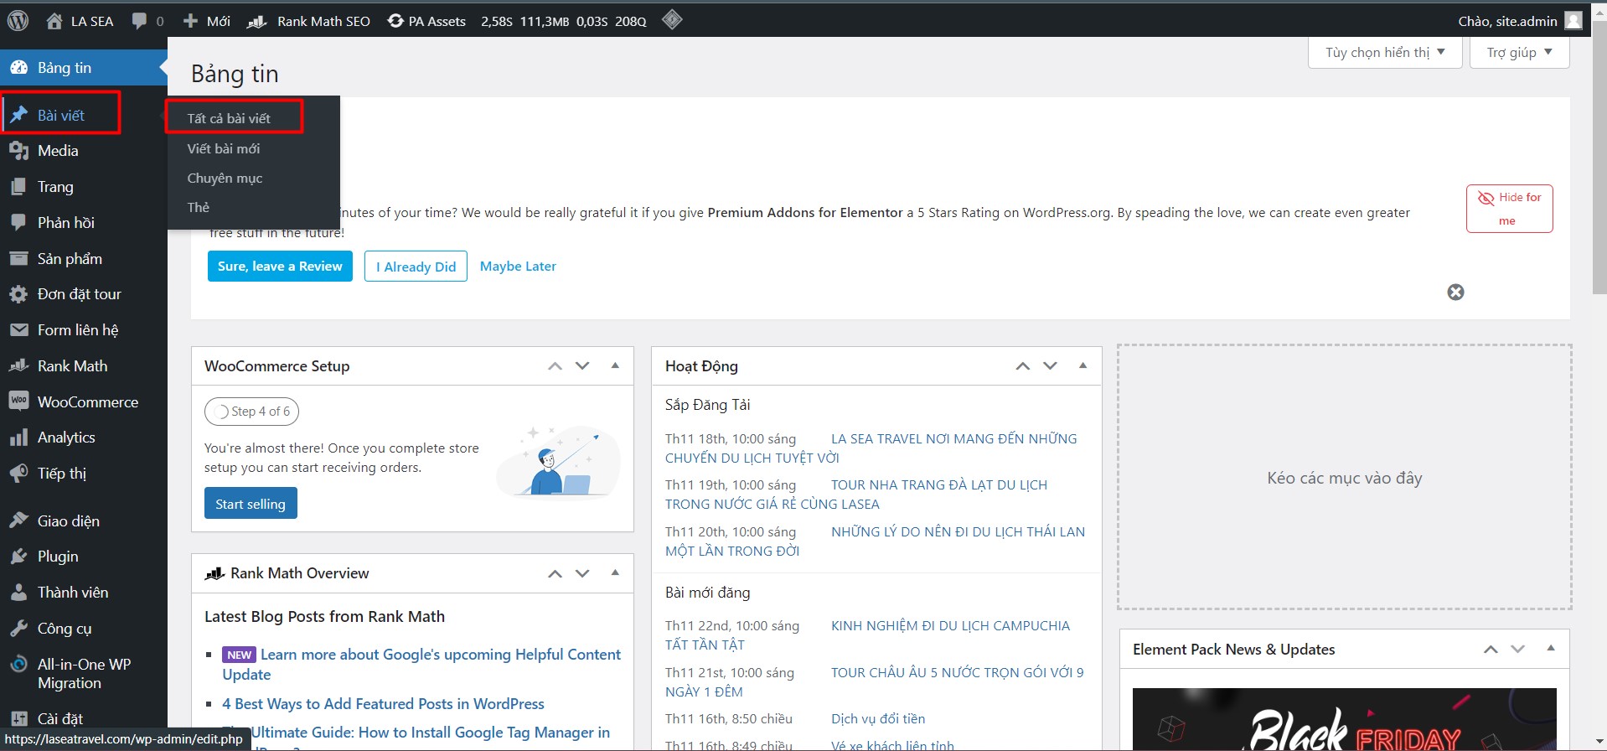Click the Media library icon in sidebar

pos(18,151)
